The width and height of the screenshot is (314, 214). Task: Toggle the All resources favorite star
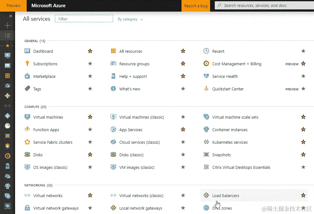[x=183, y=51]
